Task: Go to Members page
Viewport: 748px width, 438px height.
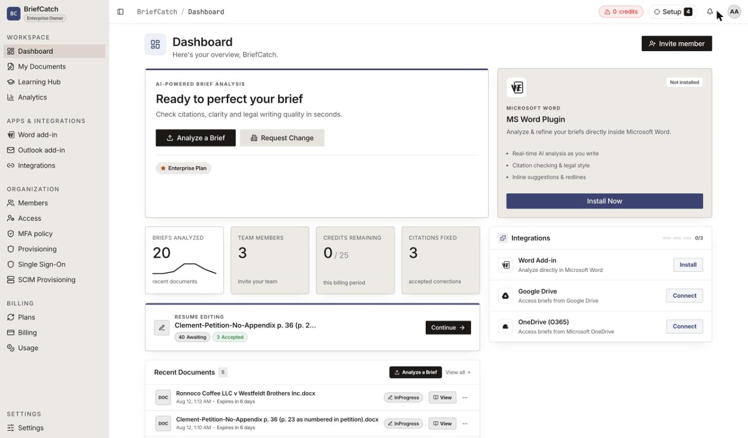Action: (x=54, y=203)
